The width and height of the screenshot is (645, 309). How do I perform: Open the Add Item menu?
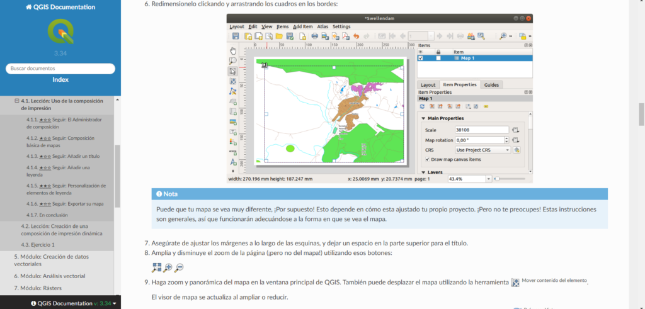[303, 26]
